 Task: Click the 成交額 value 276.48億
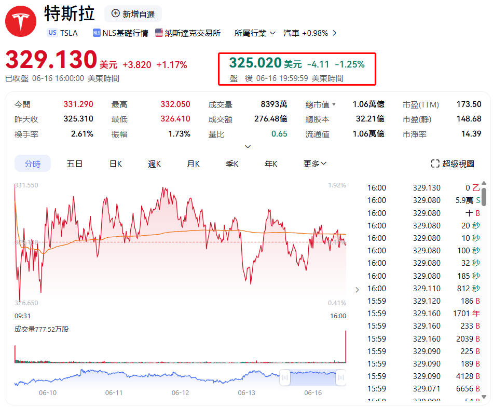pyautogui.click(x=271, y=119)
